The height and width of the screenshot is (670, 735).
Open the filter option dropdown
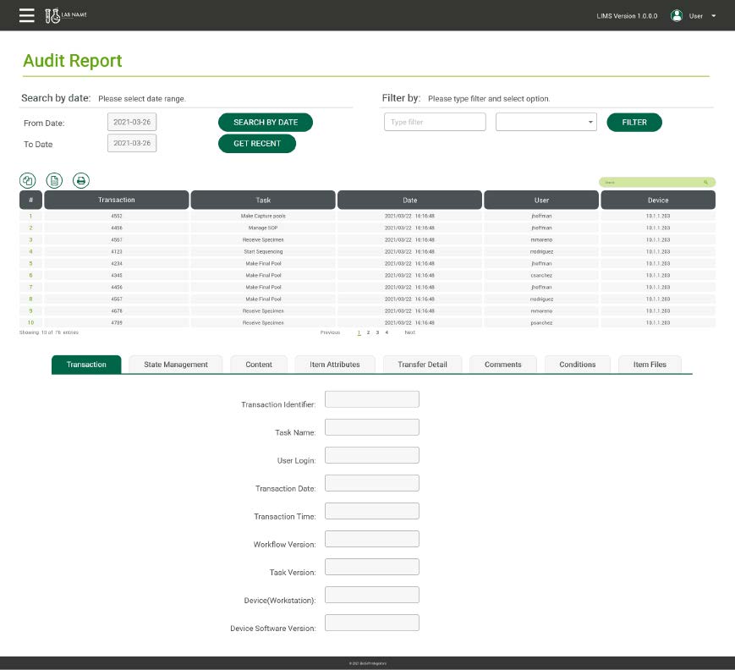(x=546, y=122)
